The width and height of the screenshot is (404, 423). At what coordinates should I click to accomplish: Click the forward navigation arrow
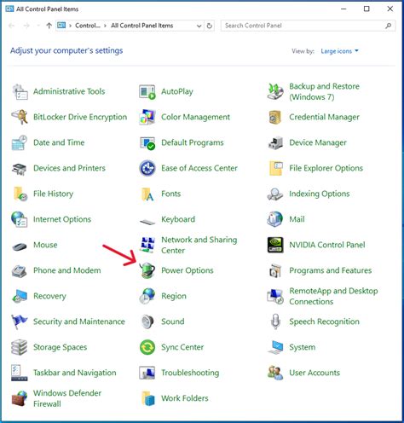click(26, 26)
